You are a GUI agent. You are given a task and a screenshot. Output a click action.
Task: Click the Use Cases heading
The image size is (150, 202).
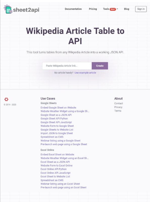48,98
